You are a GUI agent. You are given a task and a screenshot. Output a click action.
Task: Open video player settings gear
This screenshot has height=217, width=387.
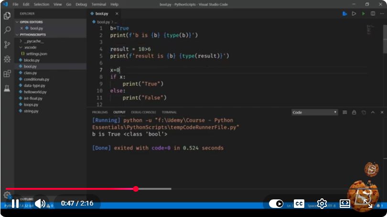pyautogui.click(x=322, y=204)
